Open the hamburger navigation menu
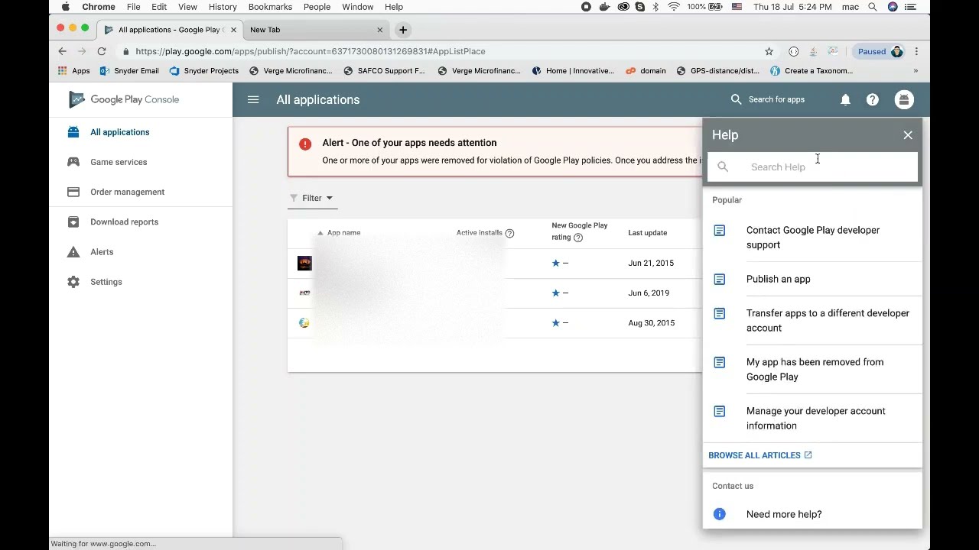 [x=253, y=100]
